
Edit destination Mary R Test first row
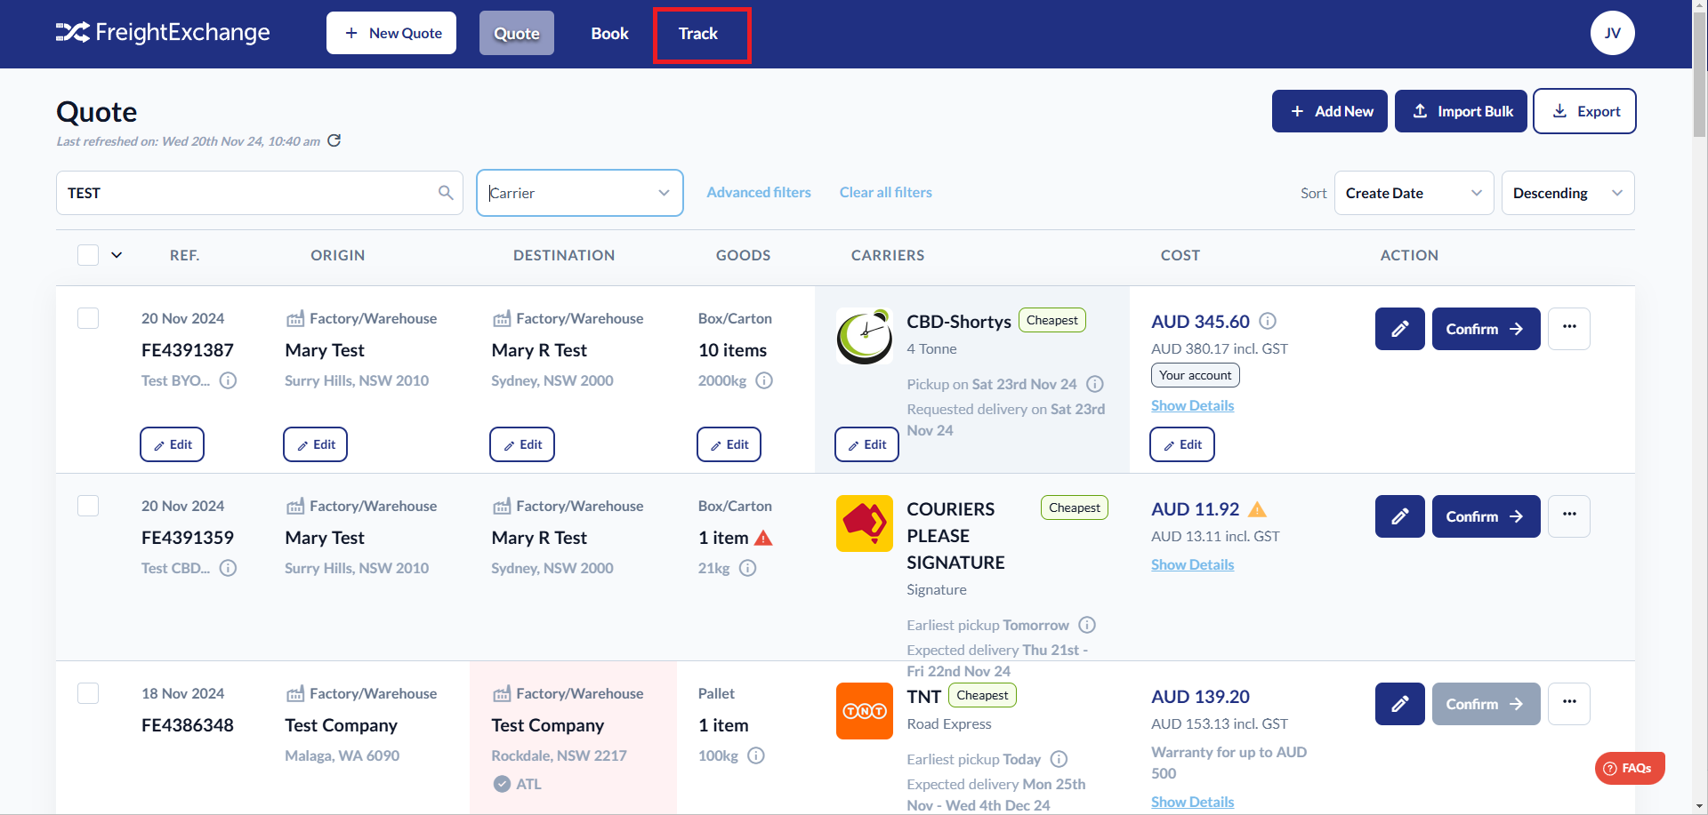[522, 444]
